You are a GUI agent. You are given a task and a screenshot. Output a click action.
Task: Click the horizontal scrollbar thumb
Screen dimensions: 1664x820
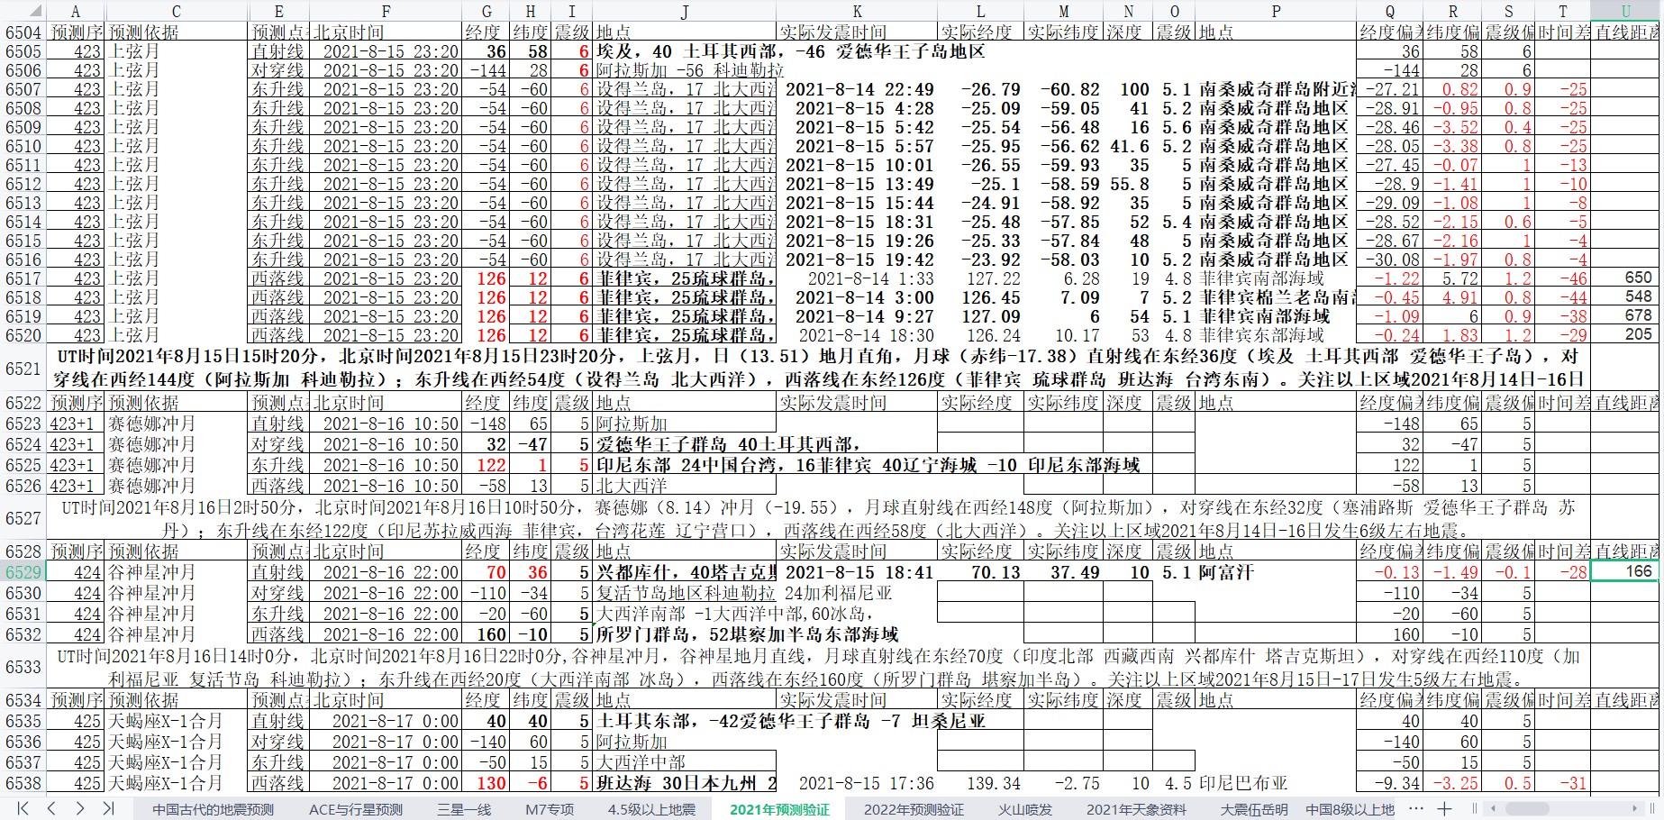(x=1526, y=808)
